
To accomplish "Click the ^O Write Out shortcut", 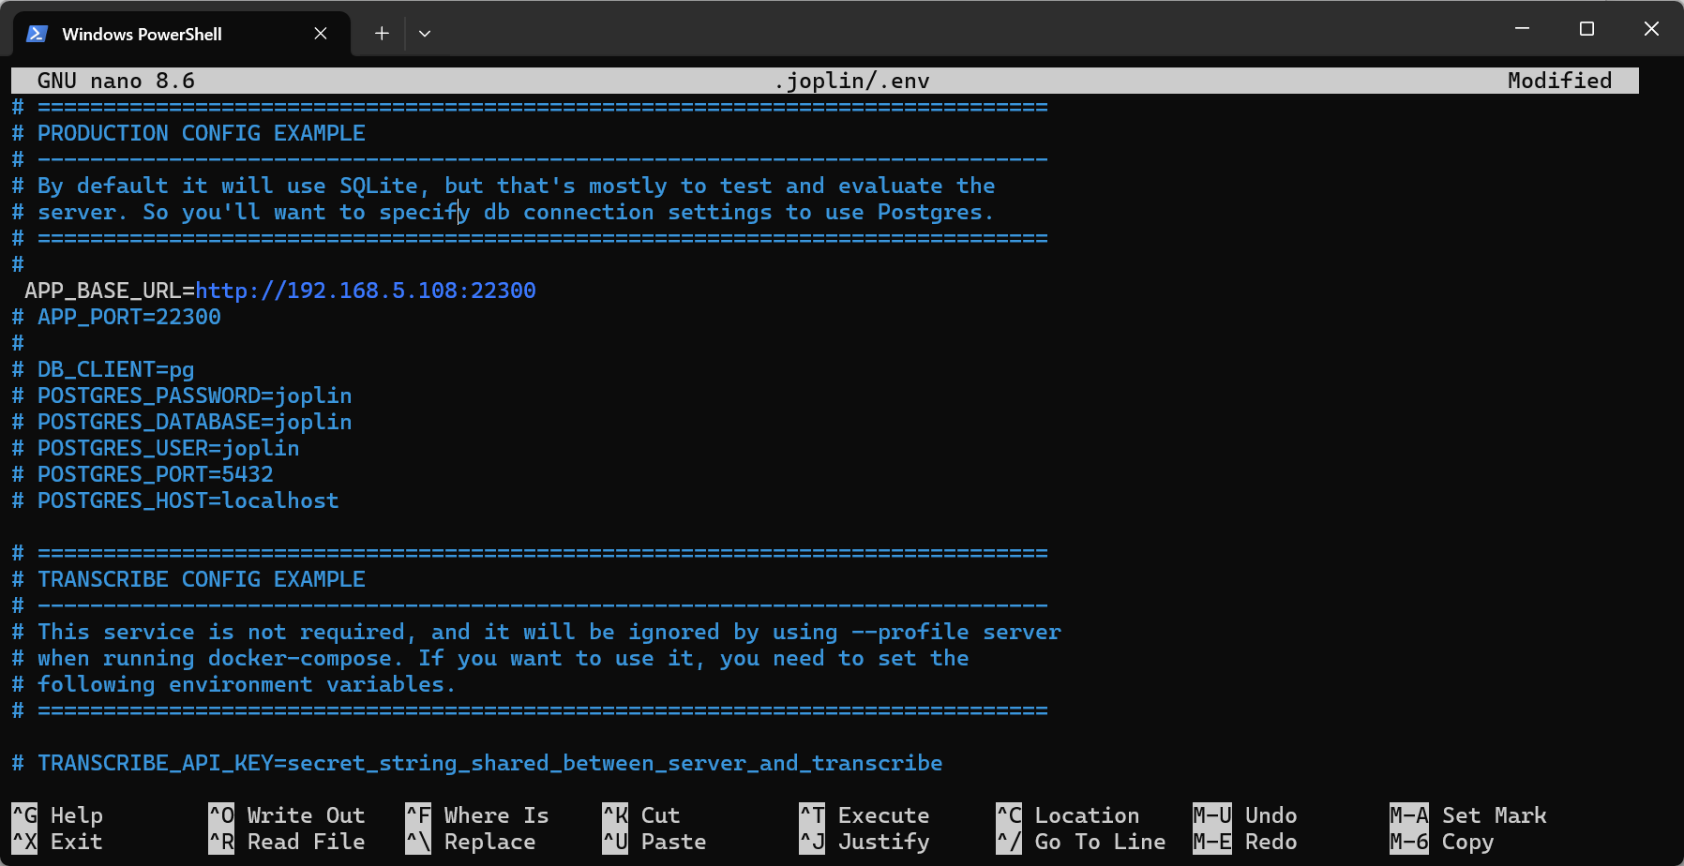I will click(x=287, y=815).
